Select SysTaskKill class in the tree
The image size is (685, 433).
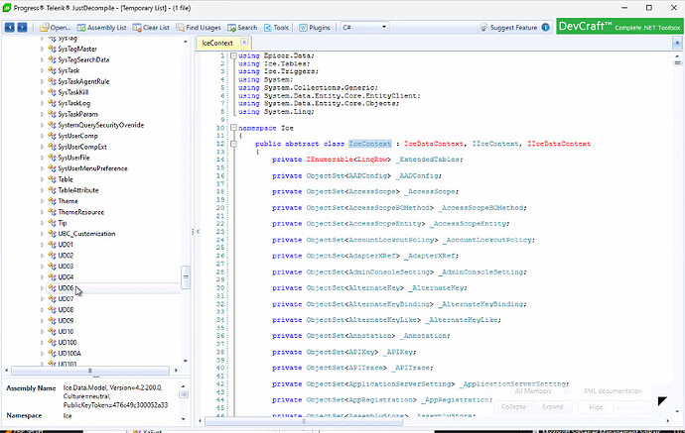click(72, 92)
